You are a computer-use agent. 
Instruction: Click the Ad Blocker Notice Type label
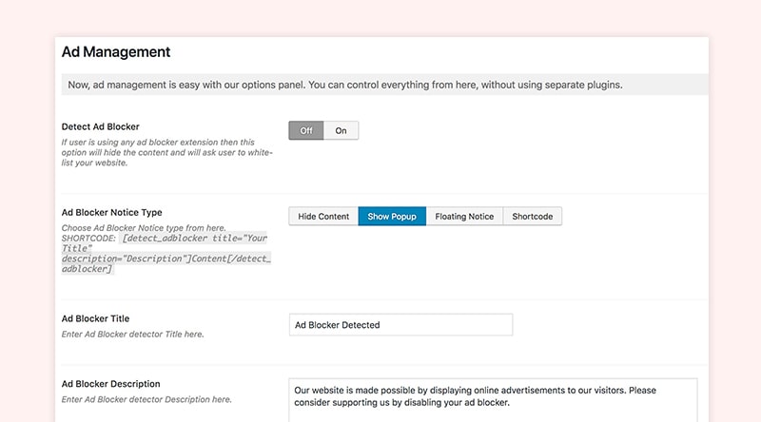point(111,213)
